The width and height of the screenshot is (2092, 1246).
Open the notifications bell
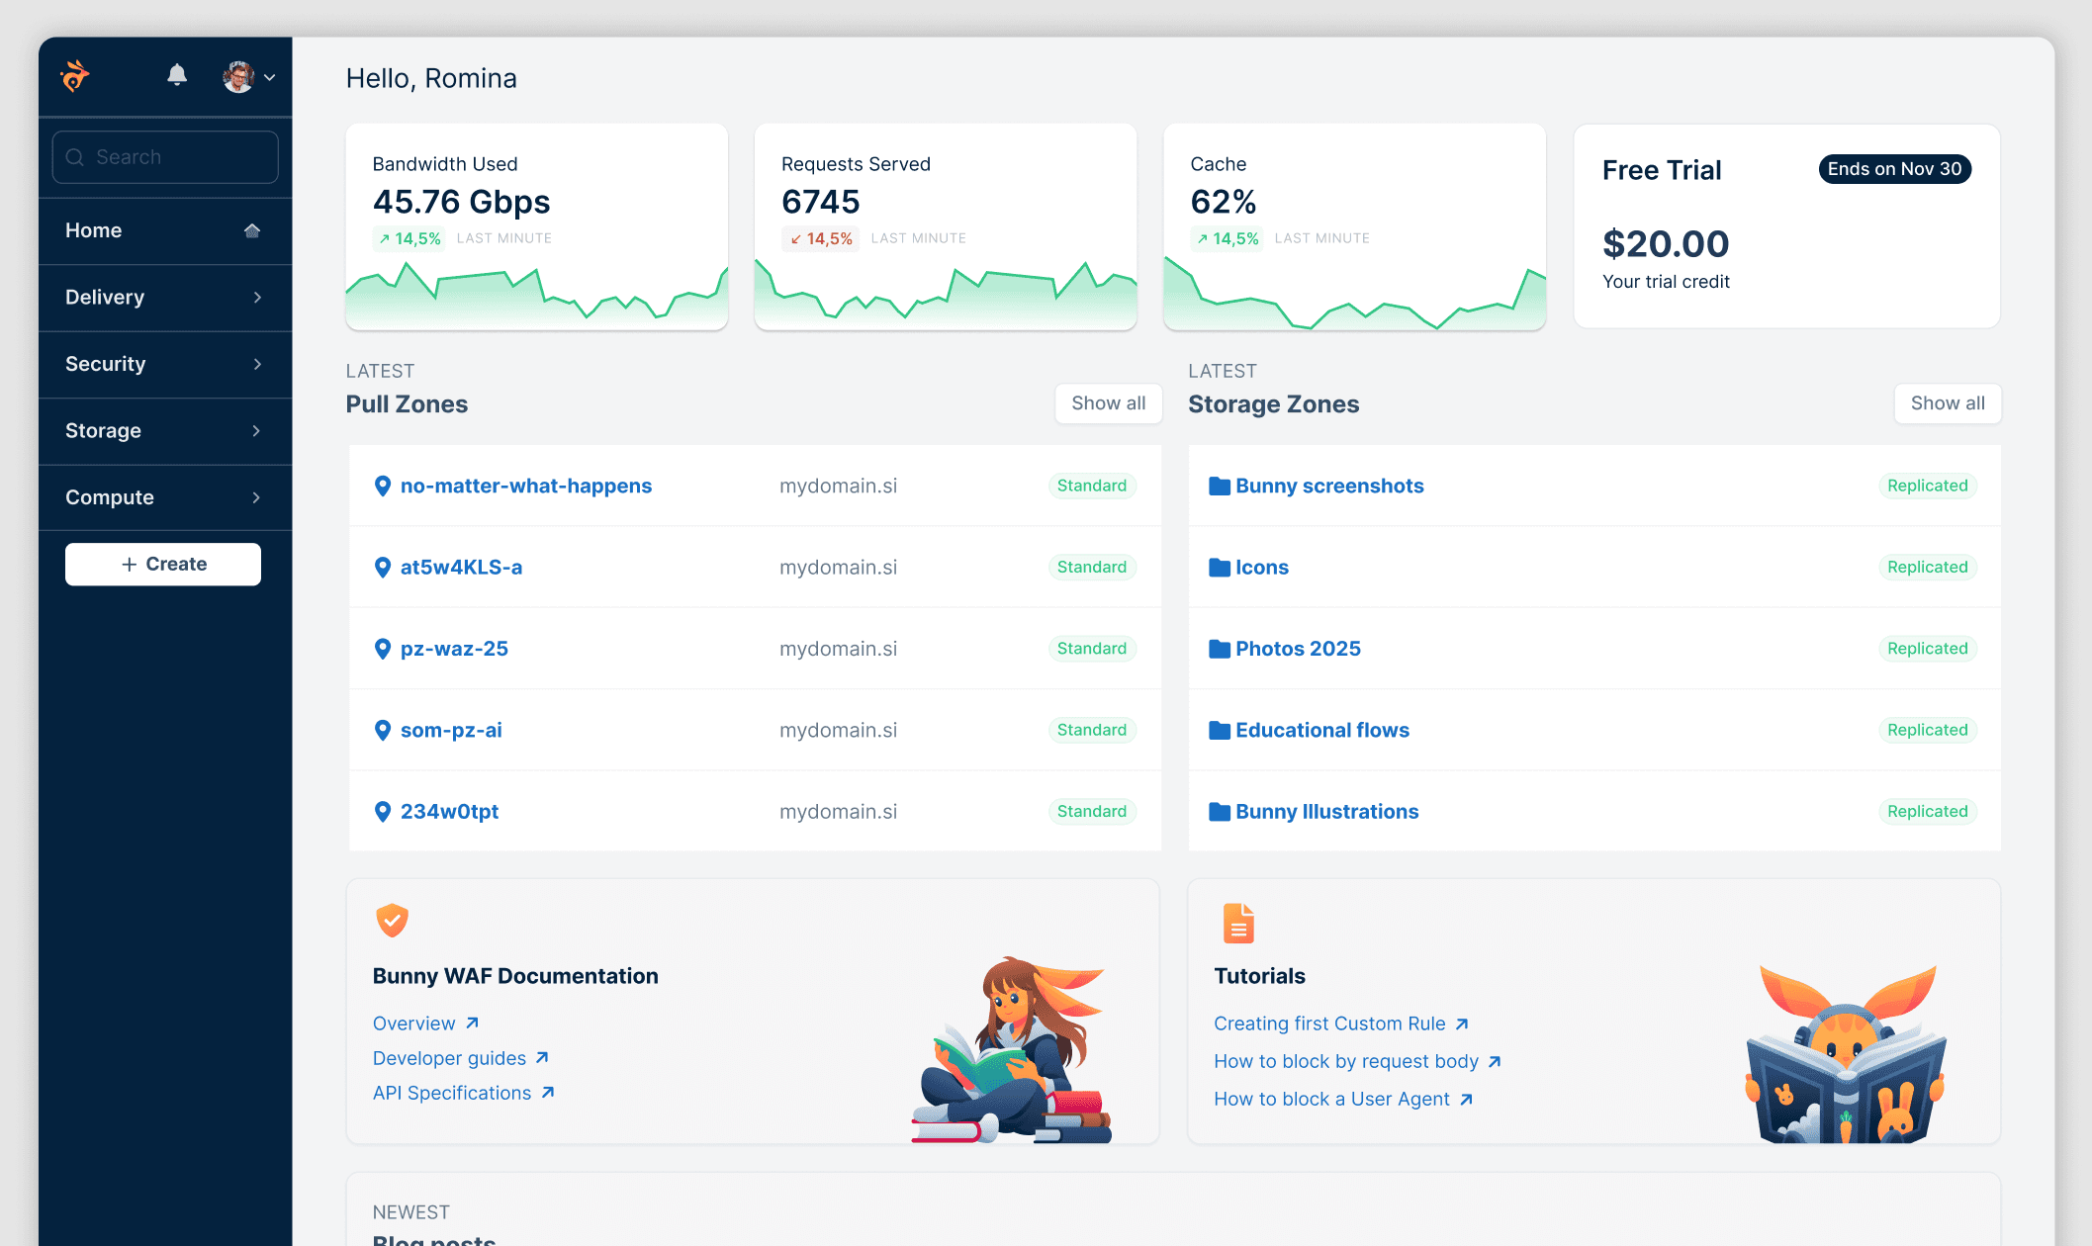point(177,75)
